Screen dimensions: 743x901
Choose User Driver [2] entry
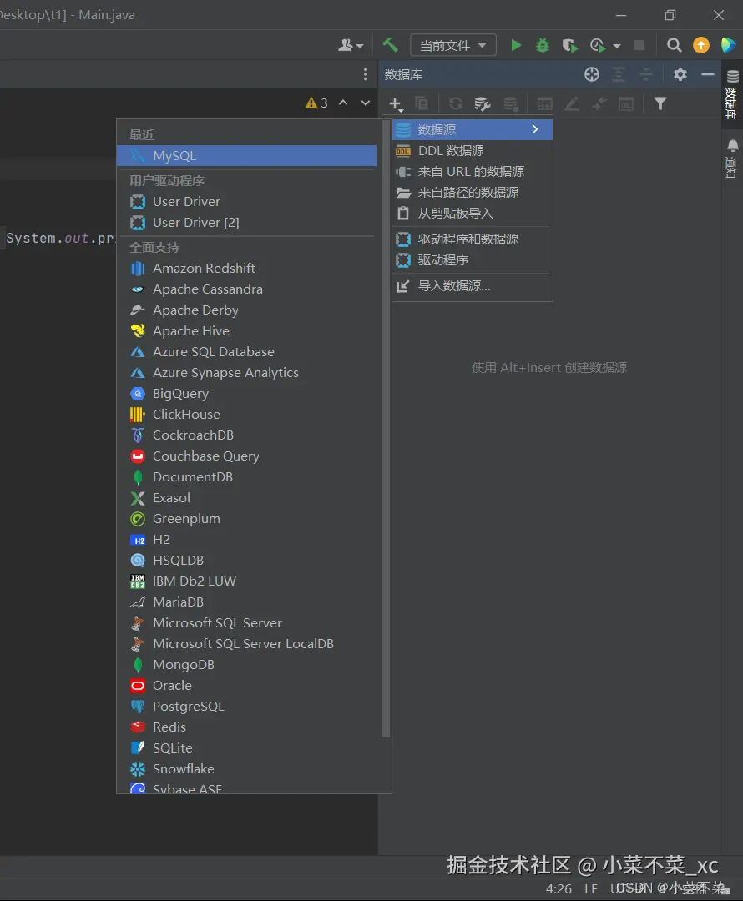[x=247, y=223]
